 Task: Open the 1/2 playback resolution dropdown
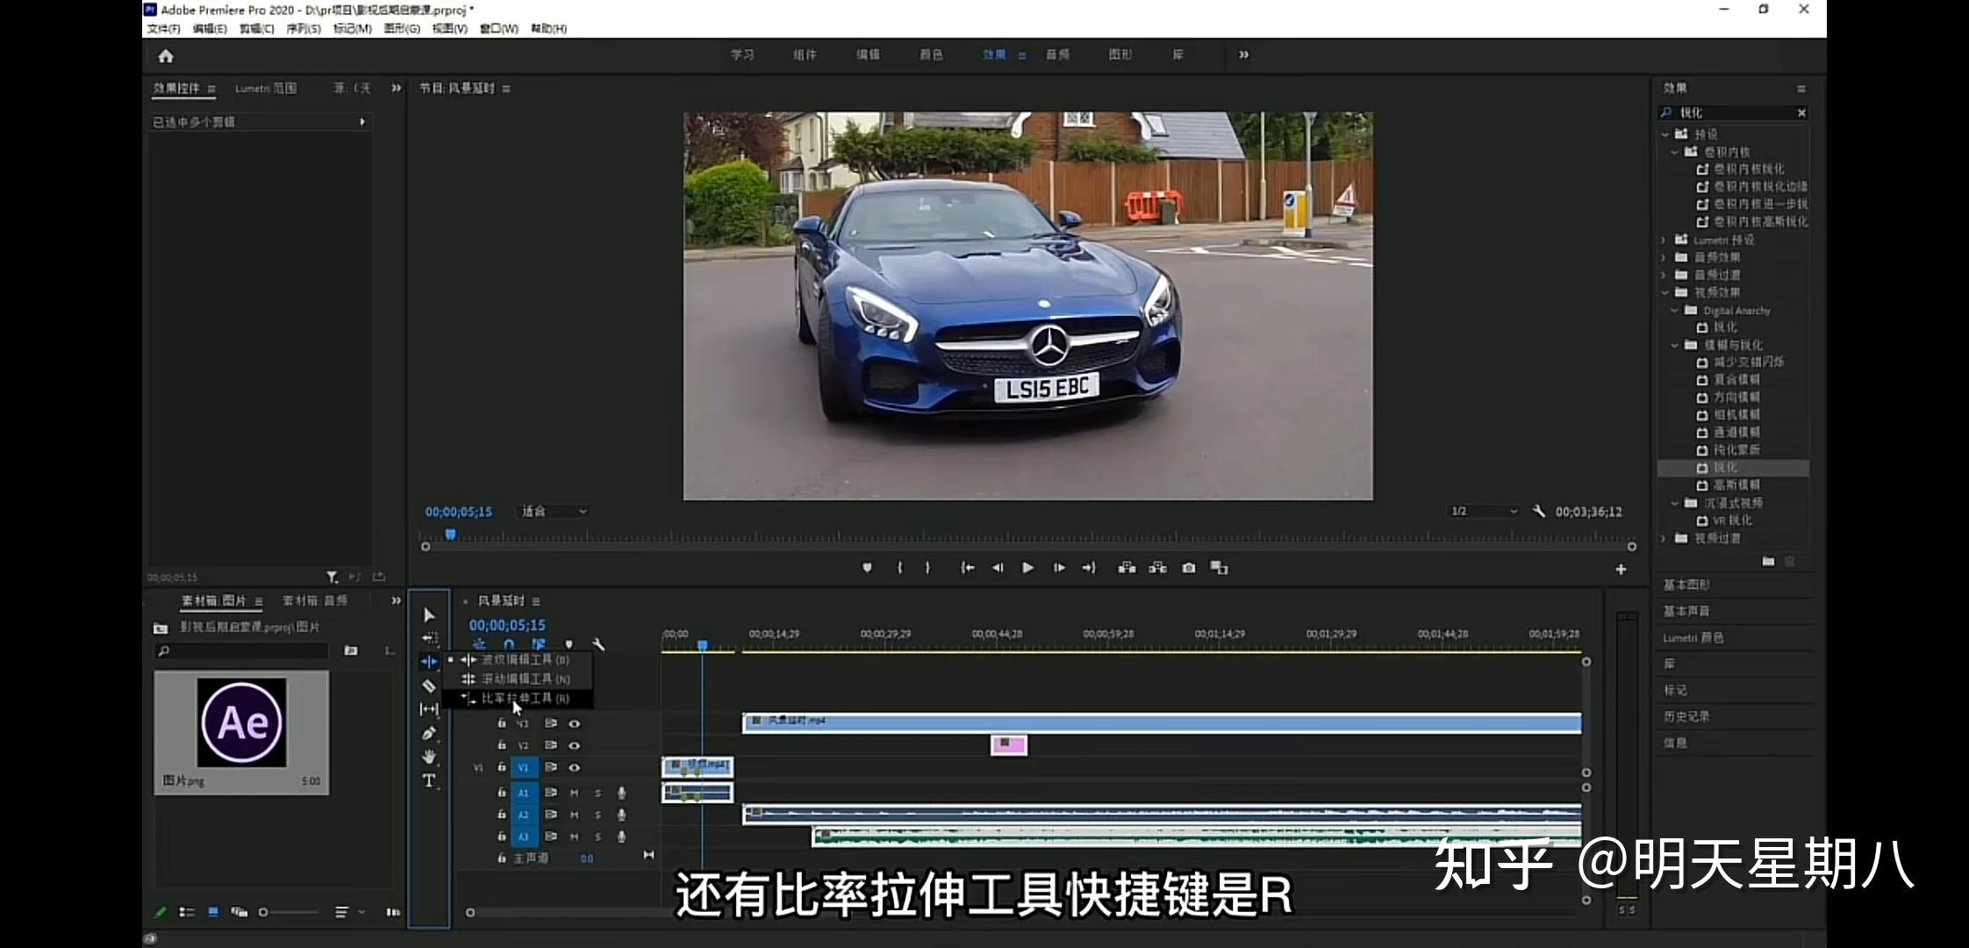tap(1483, 511)
